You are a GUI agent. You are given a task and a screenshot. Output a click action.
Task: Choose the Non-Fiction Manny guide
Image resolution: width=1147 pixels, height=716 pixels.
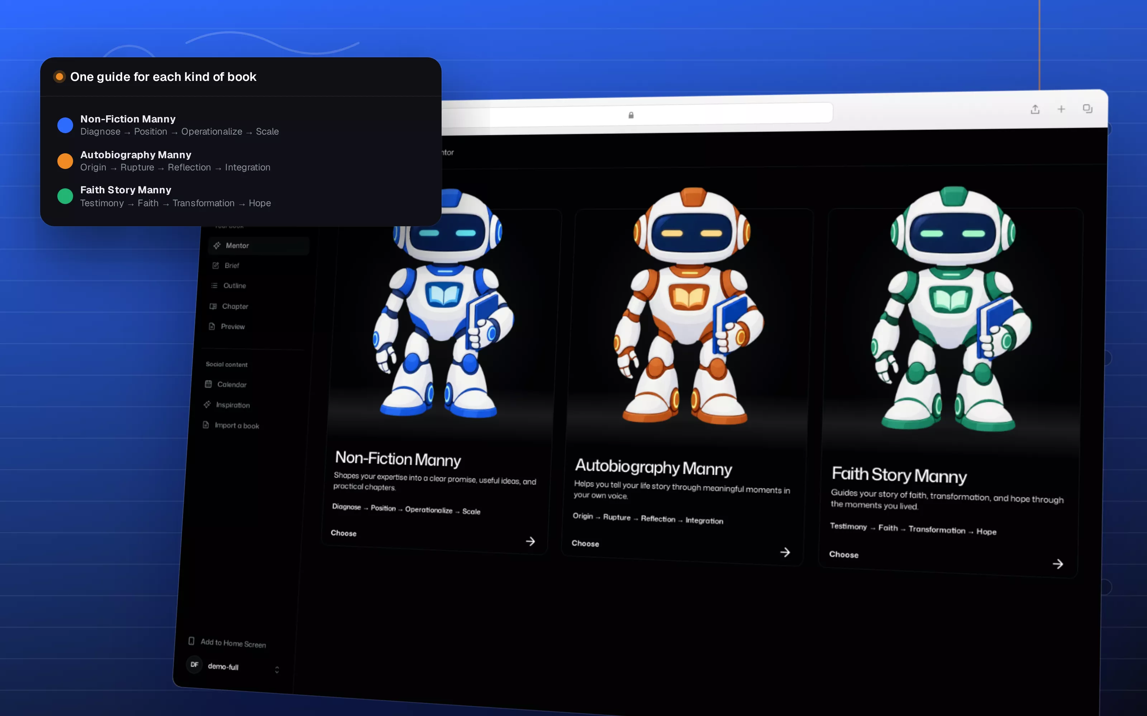pos(344,533)
